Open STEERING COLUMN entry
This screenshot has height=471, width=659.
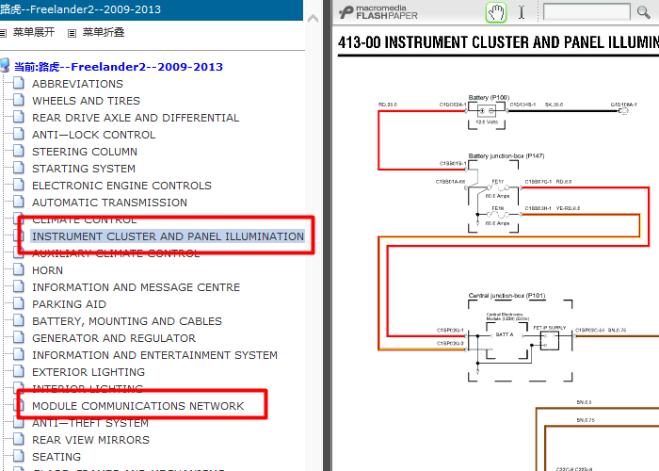(85, 152)
